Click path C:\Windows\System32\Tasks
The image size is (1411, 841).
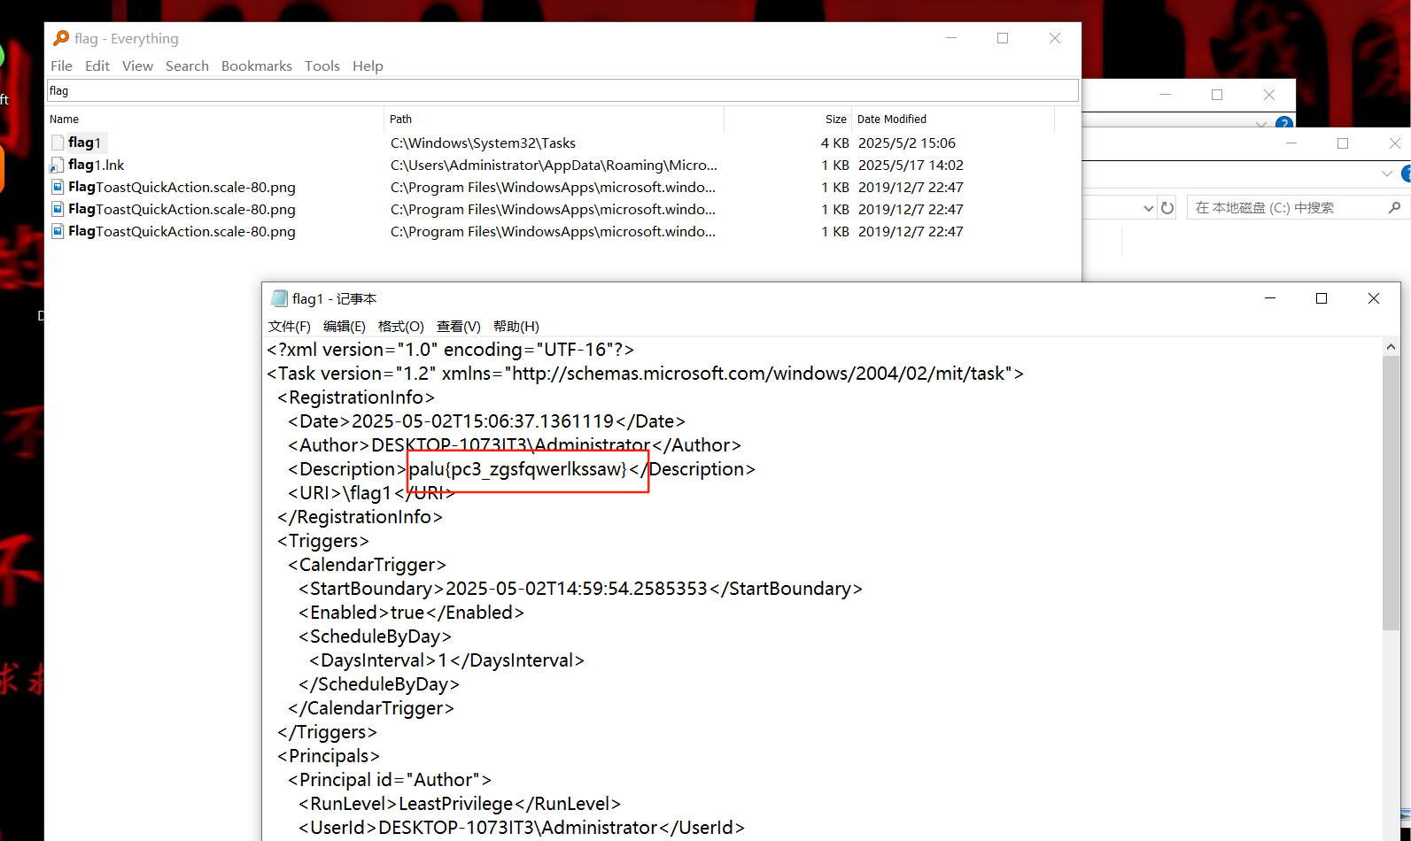coord(483,143)
